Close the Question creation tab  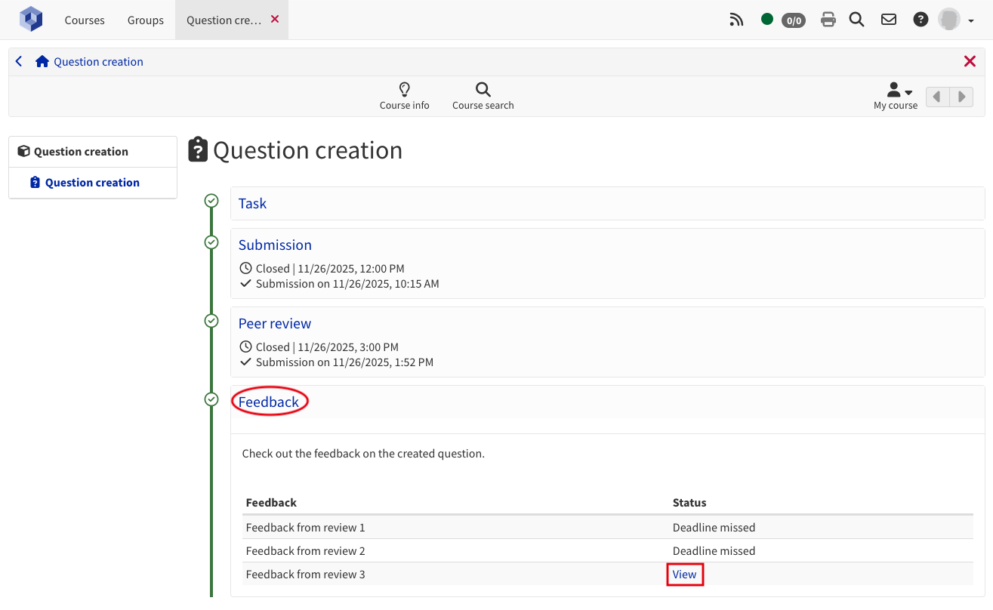[275, 19]
